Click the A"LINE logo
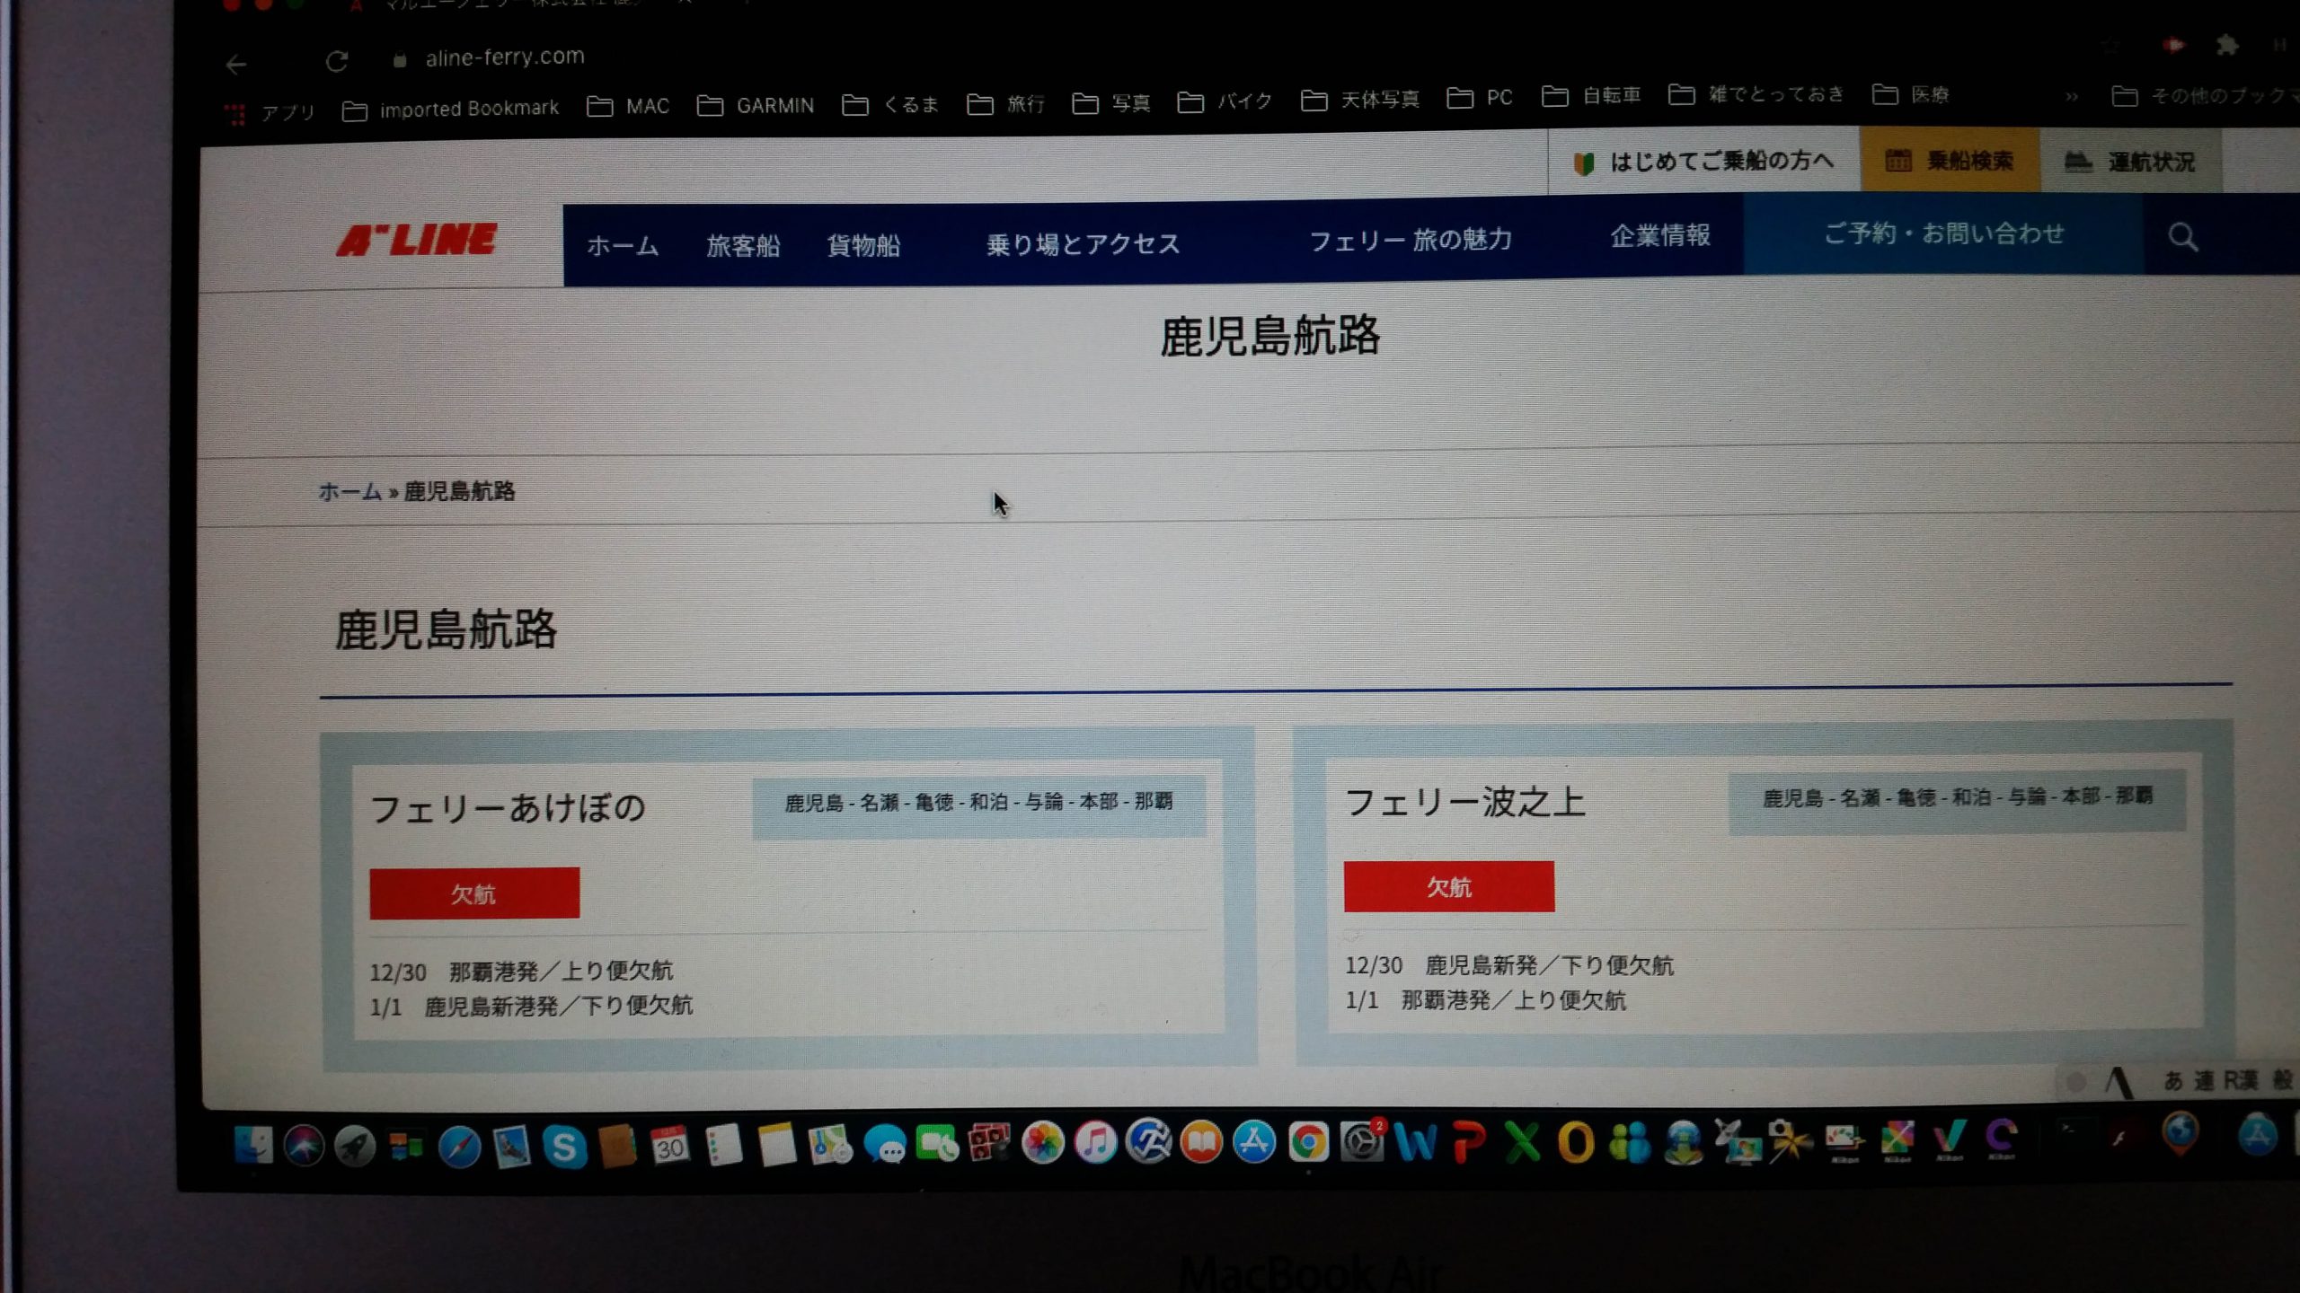Image resolution: width=2300 pixels, height=1293 pixels. (x=416, y=240)
